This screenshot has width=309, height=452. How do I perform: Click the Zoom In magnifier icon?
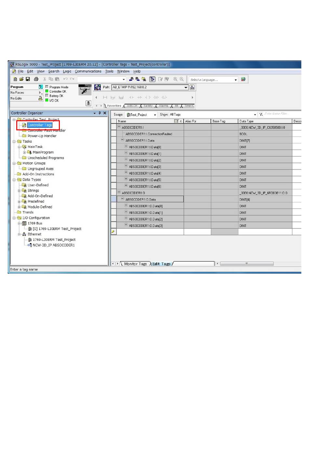coord(175,79)
